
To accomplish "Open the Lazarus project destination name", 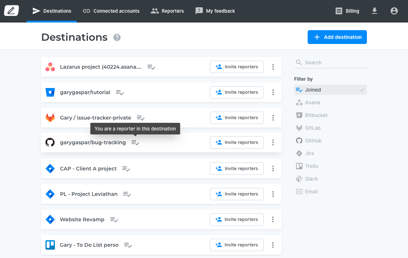I will 101,67.
